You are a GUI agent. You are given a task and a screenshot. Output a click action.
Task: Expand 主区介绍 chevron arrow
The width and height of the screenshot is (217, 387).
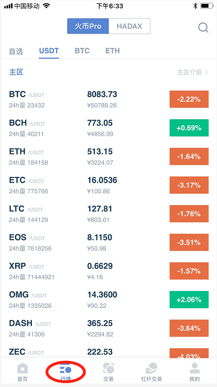(206, 72)
